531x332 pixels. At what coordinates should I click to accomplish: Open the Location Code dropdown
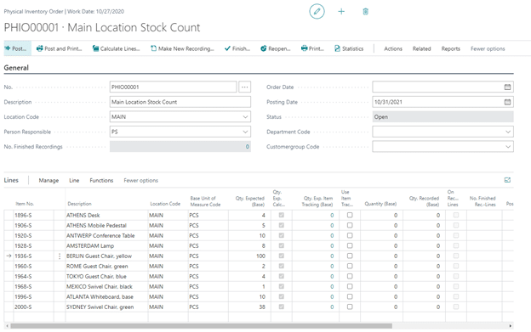(245, 117)
